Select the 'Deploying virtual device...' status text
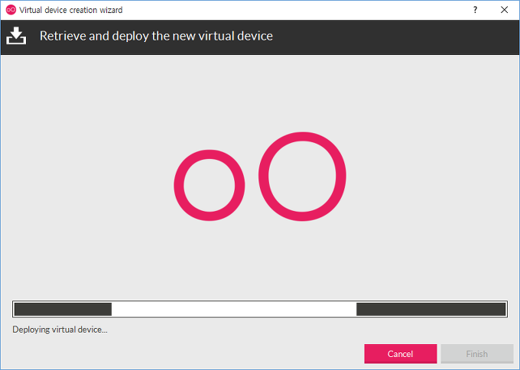The height and width of the screenshot is (370, 520). (x=60, y=329)
